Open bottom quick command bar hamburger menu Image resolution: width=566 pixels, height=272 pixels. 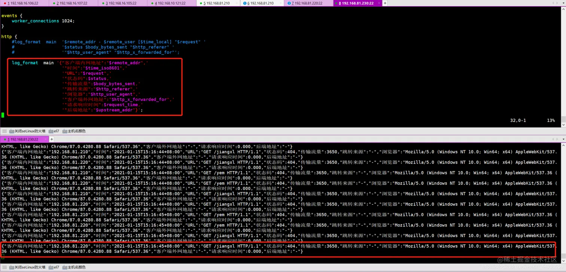tap(4, 267)
